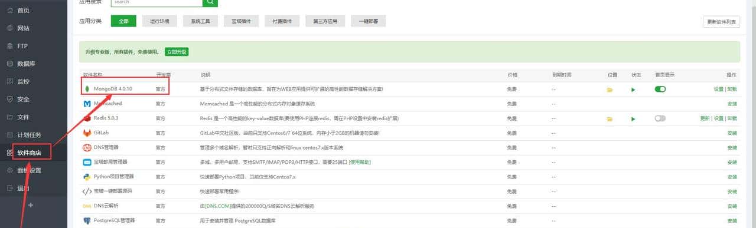Select the 第三方应用 category tab
This screenshot has width=756, height=228.
pyautogui.click(x=325, y=21)
